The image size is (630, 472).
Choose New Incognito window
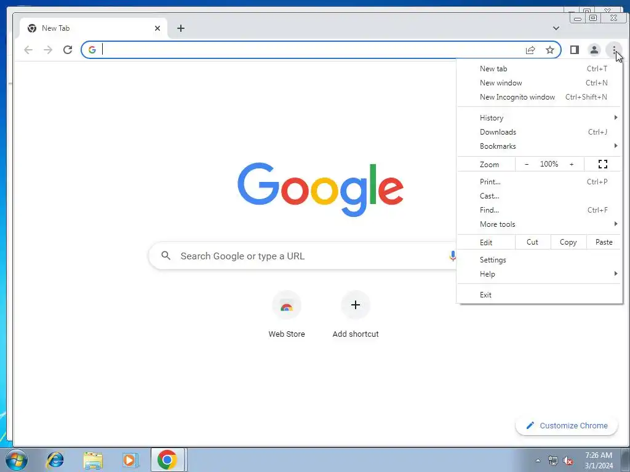pos(540,96)
